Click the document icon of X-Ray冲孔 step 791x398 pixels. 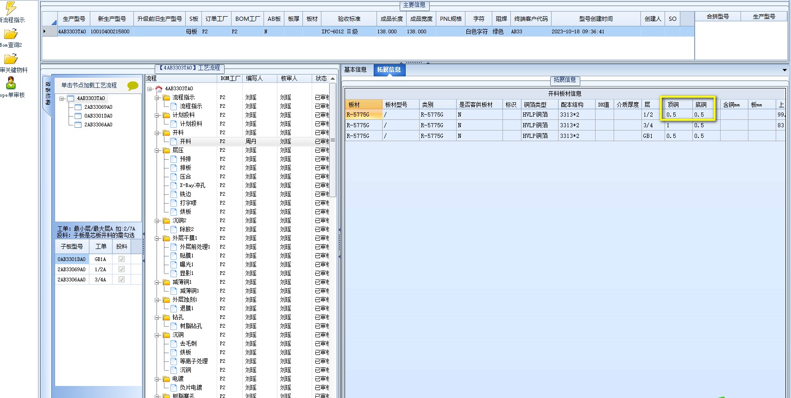click(x=174, y=185)
